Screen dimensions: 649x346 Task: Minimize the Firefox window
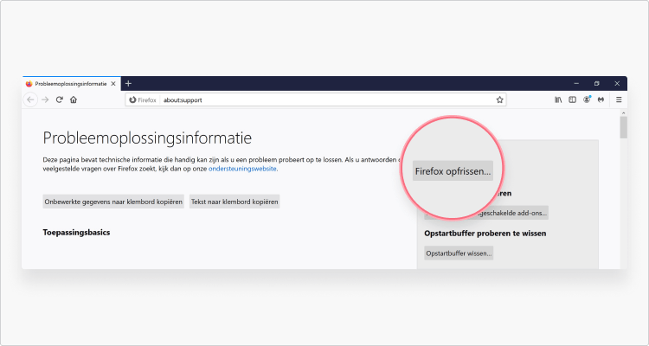(x=576, y=84)
